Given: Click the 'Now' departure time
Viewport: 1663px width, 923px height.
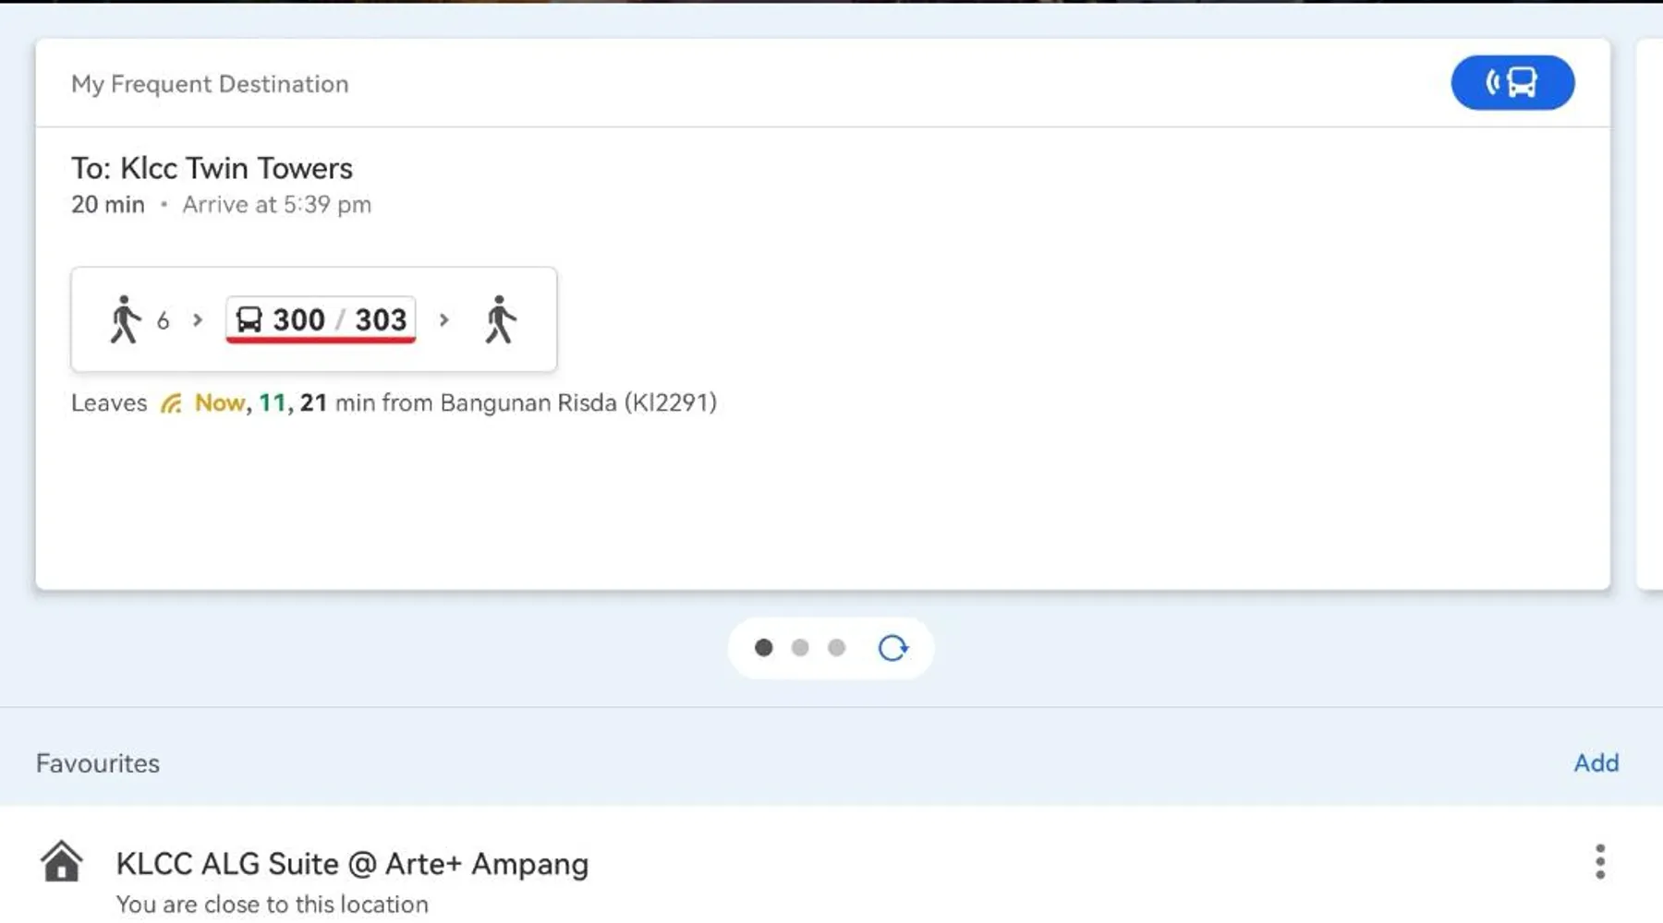Looking at the screenshot, I should 220,403.
